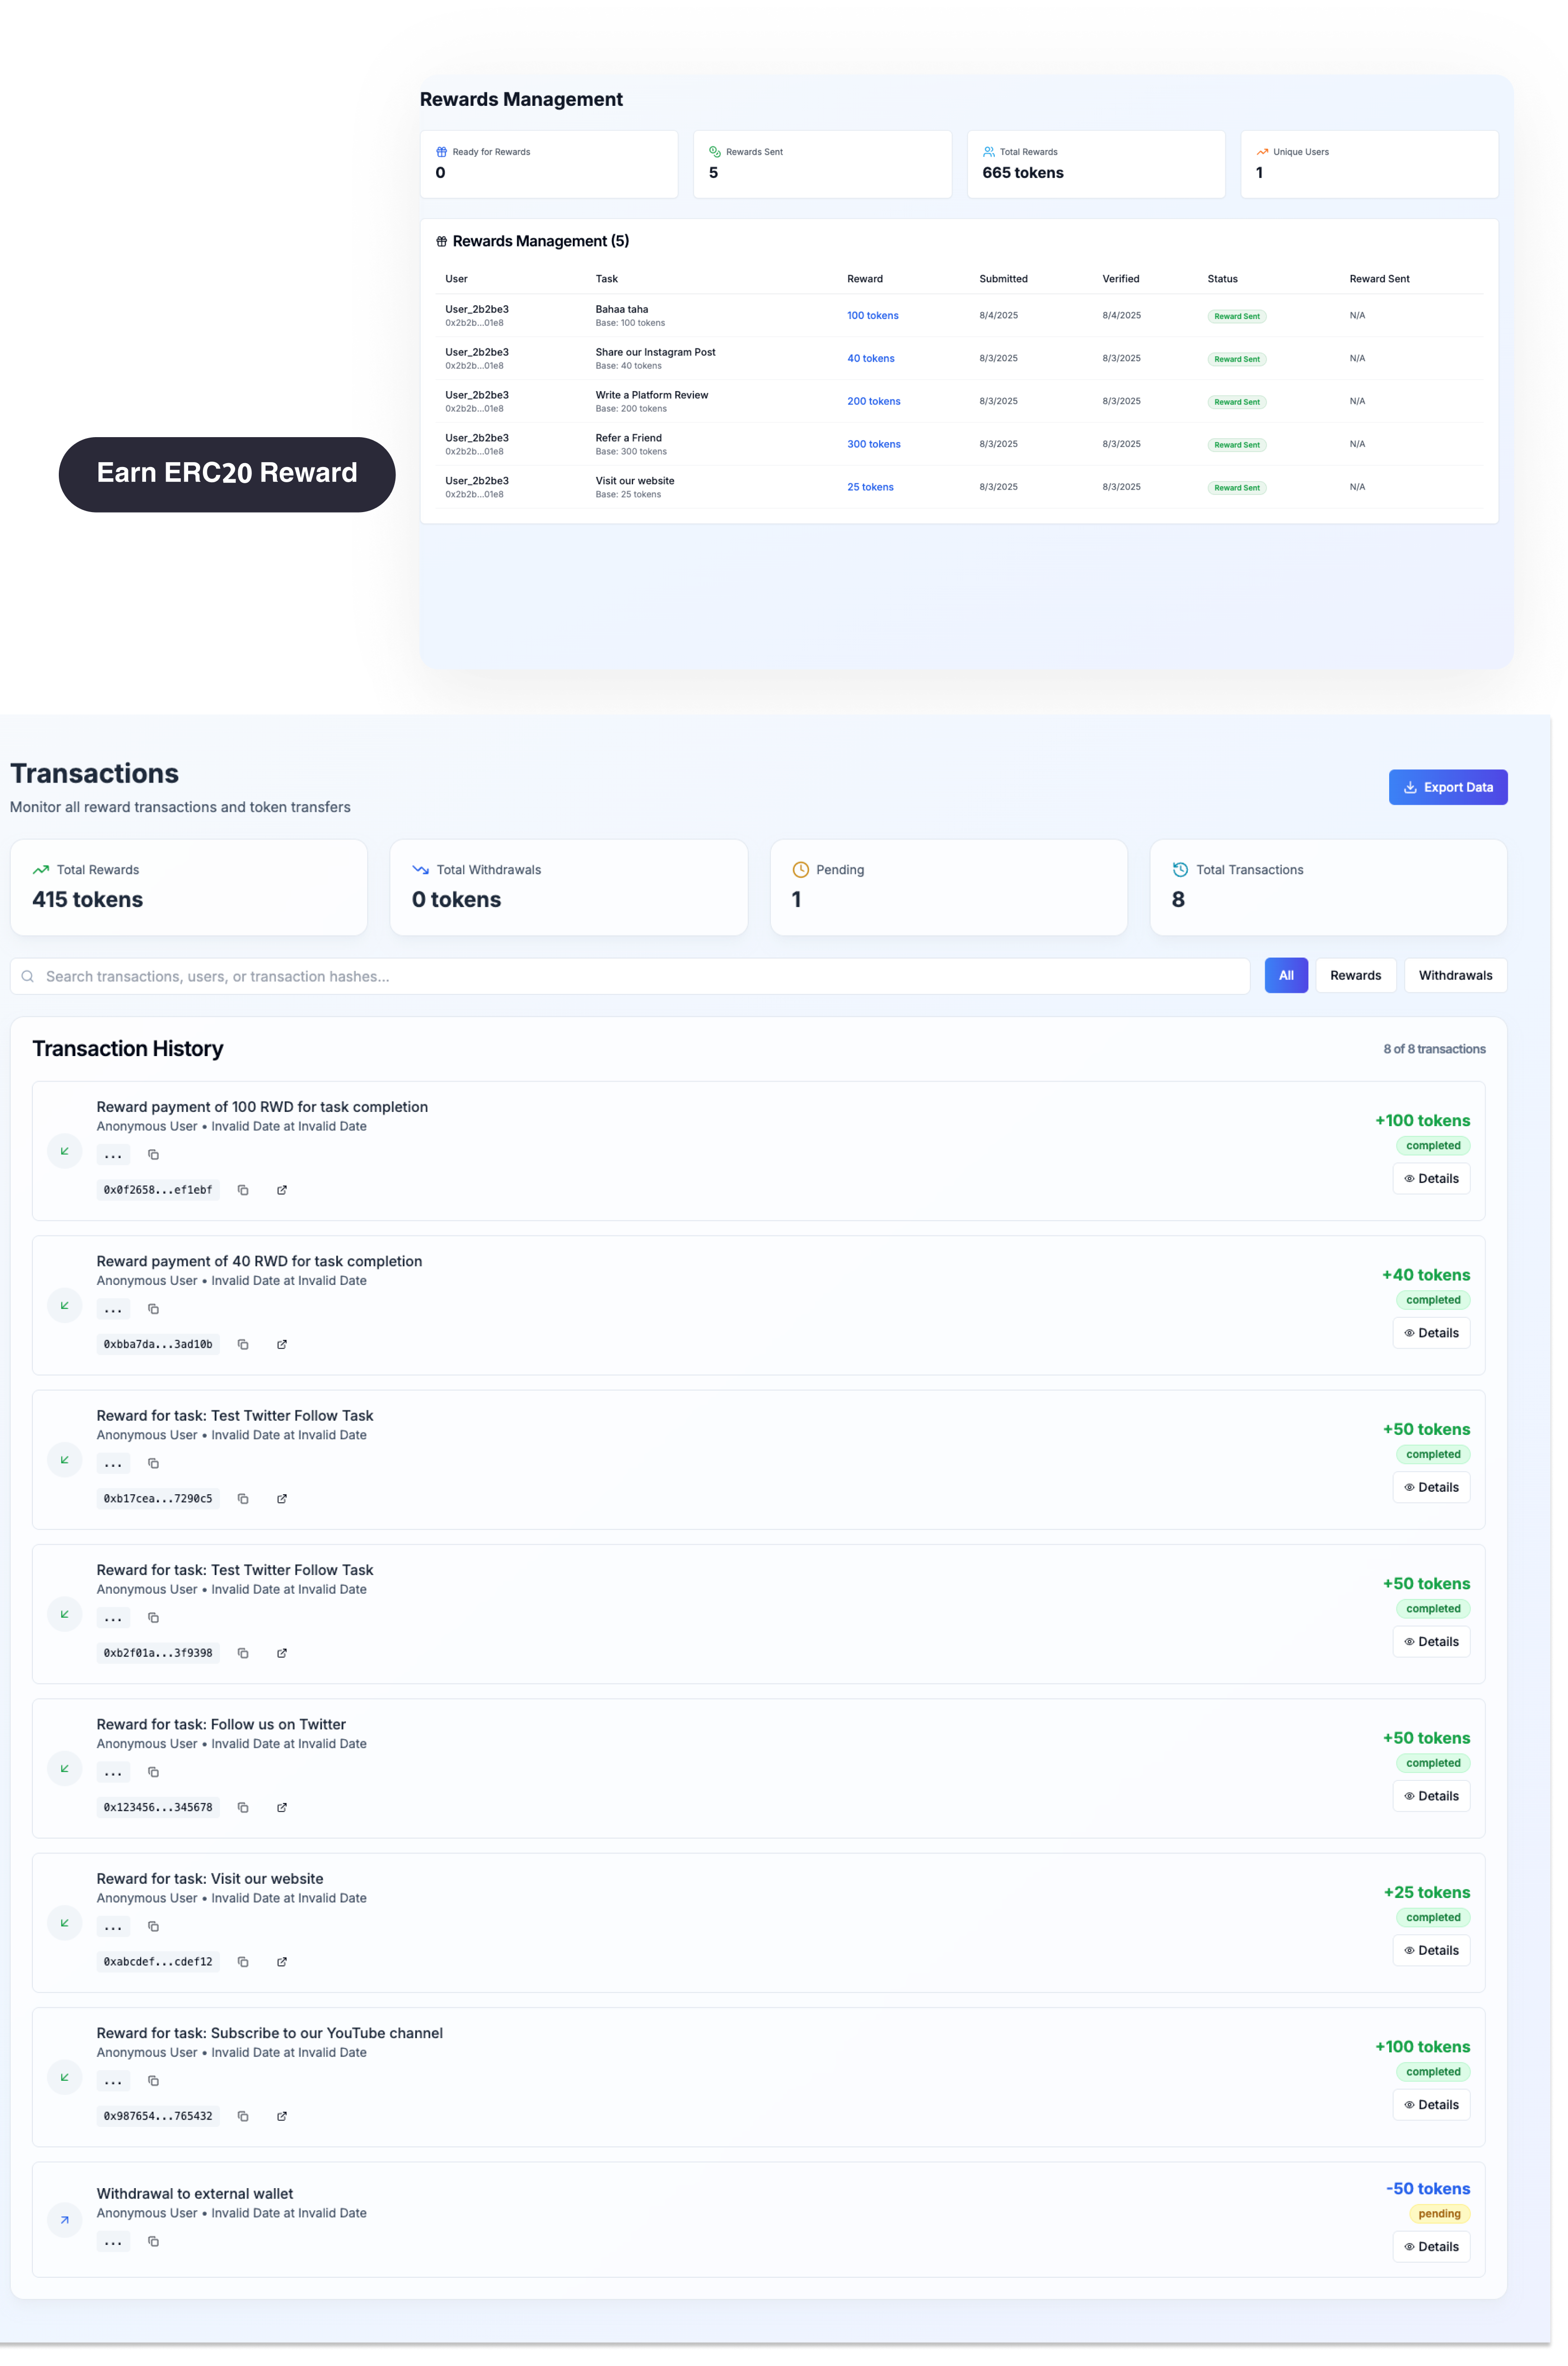Screen dimensions: 1568x2366
Task: Click "8 of 8 transactions" counter
Action: coord(1434,1049)
